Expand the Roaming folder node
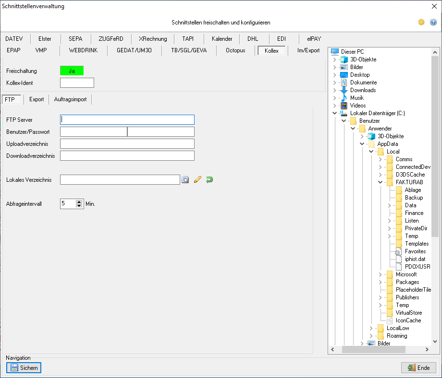 coord(371,336)
